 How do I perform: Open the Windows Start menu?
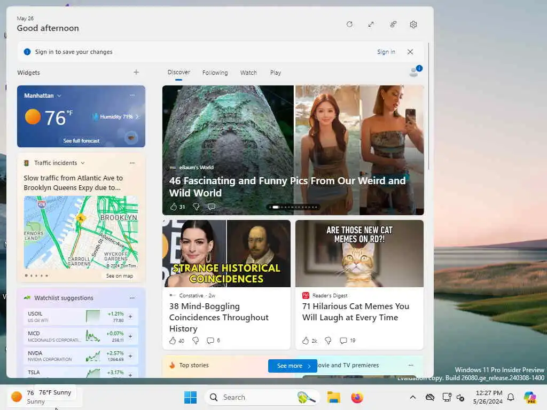click(x=191, y=397)
